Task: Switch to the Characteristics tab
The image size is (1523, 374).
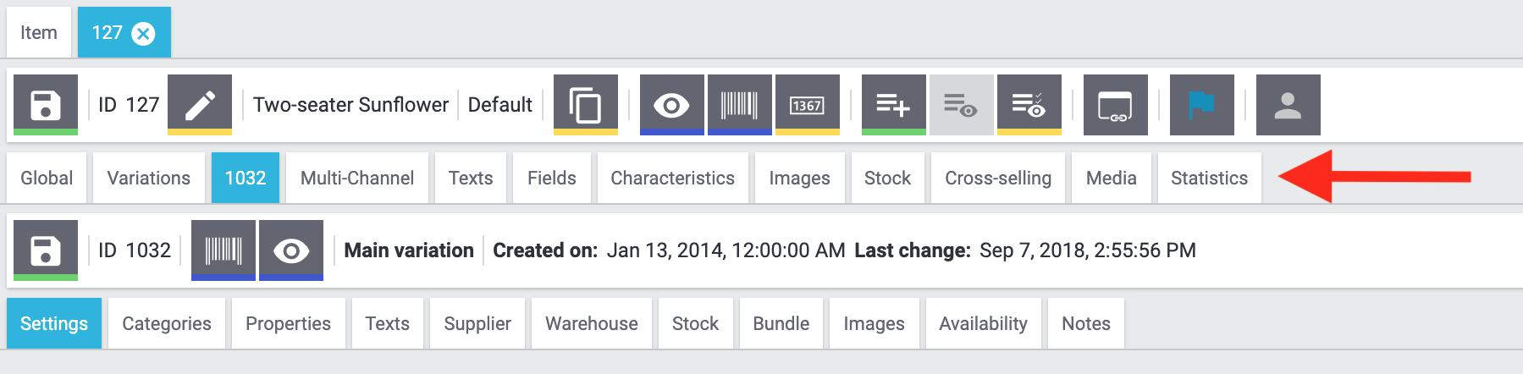Action: pos(672,178)
